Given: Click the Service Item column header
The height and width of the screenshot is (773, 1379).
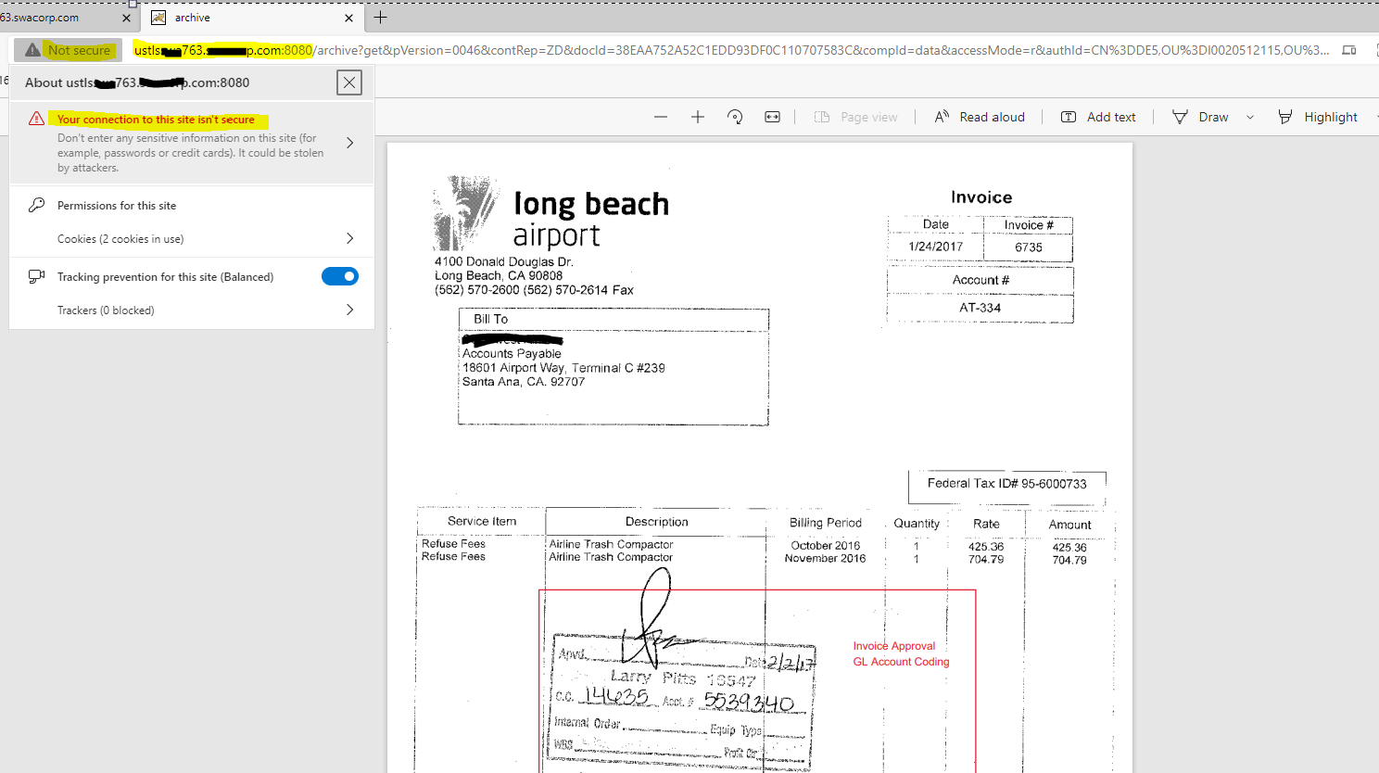Looking at the screenshot, I should pyautogui.click(x=482, y=521).
